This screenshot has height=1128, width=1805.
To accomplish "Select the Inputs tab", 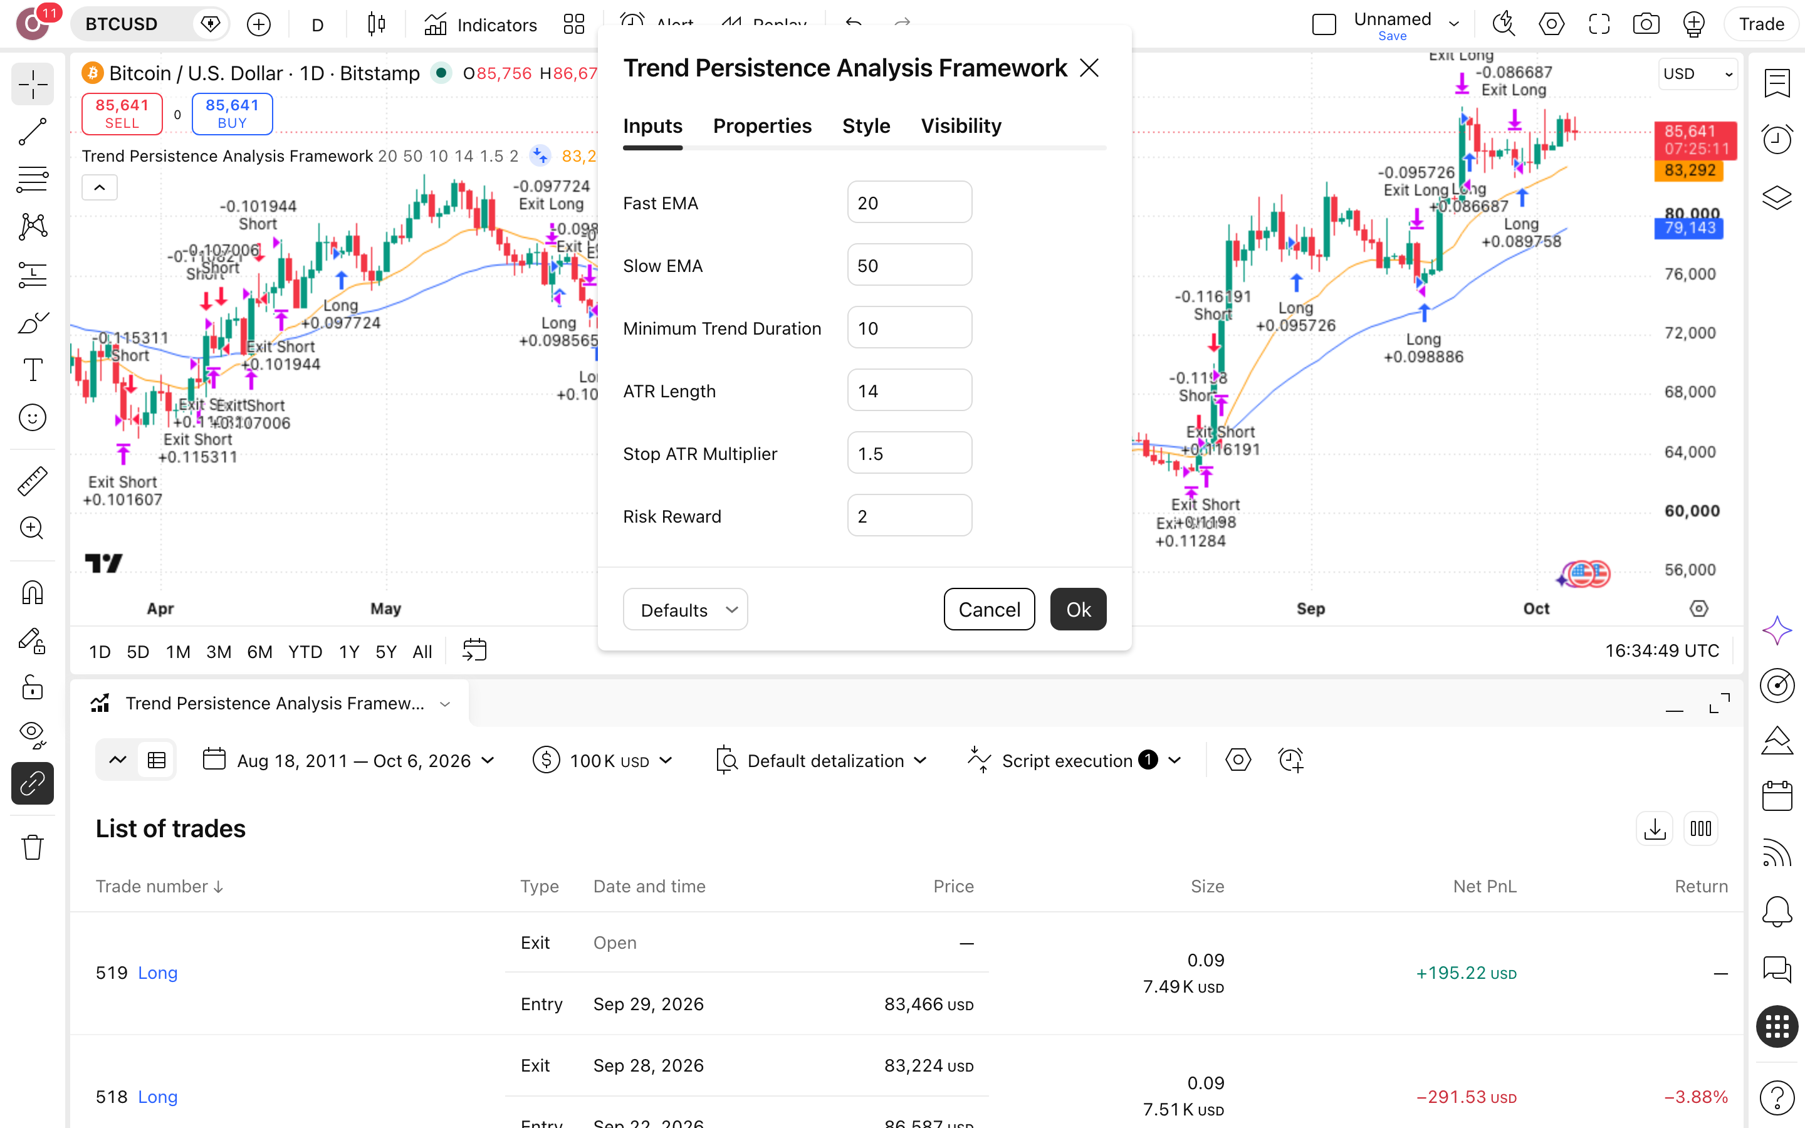I will [x=652, y=126].
